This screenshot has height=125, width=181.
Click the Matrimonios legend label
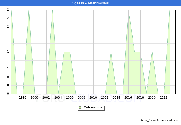pyautogui.click(x=93, y=107)
